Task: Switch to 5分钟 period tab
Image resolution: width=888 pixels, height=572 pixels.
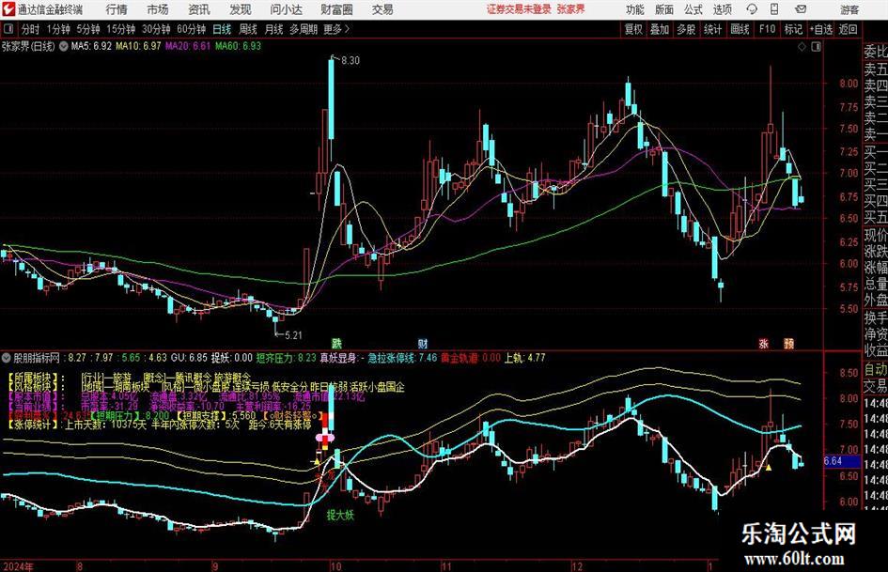Action: pyautogui.click(x=88, y=29)
